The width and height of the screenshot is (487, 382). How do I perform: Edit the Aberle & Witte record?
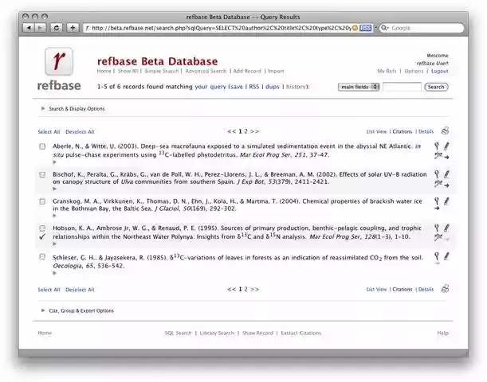click(446, 146)
